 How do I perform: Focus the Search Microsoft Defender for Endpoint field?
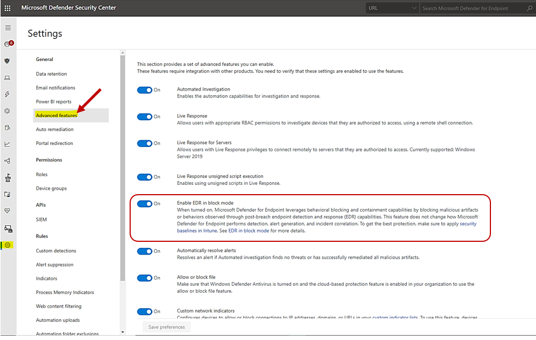pyautogui.click(x=473, y=8)
